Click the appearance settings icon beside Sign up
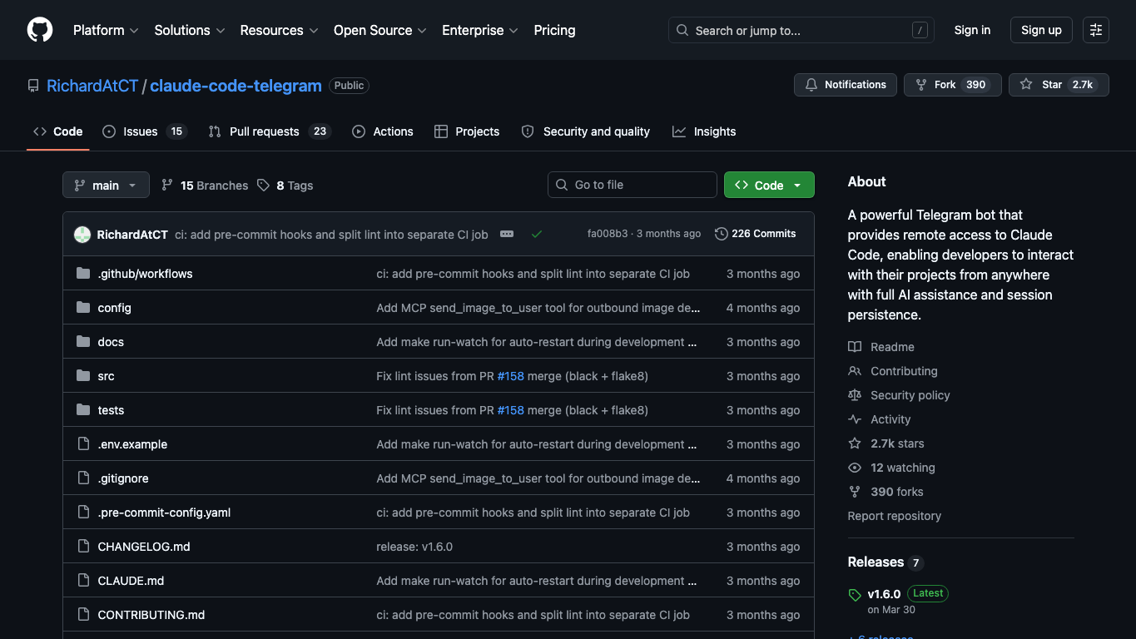Image resolution: width=1136 pixels, height=639 pixels. 1096,30
